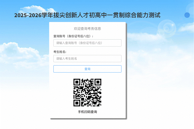Click the blue circle icon at top right

coord(187,15)
